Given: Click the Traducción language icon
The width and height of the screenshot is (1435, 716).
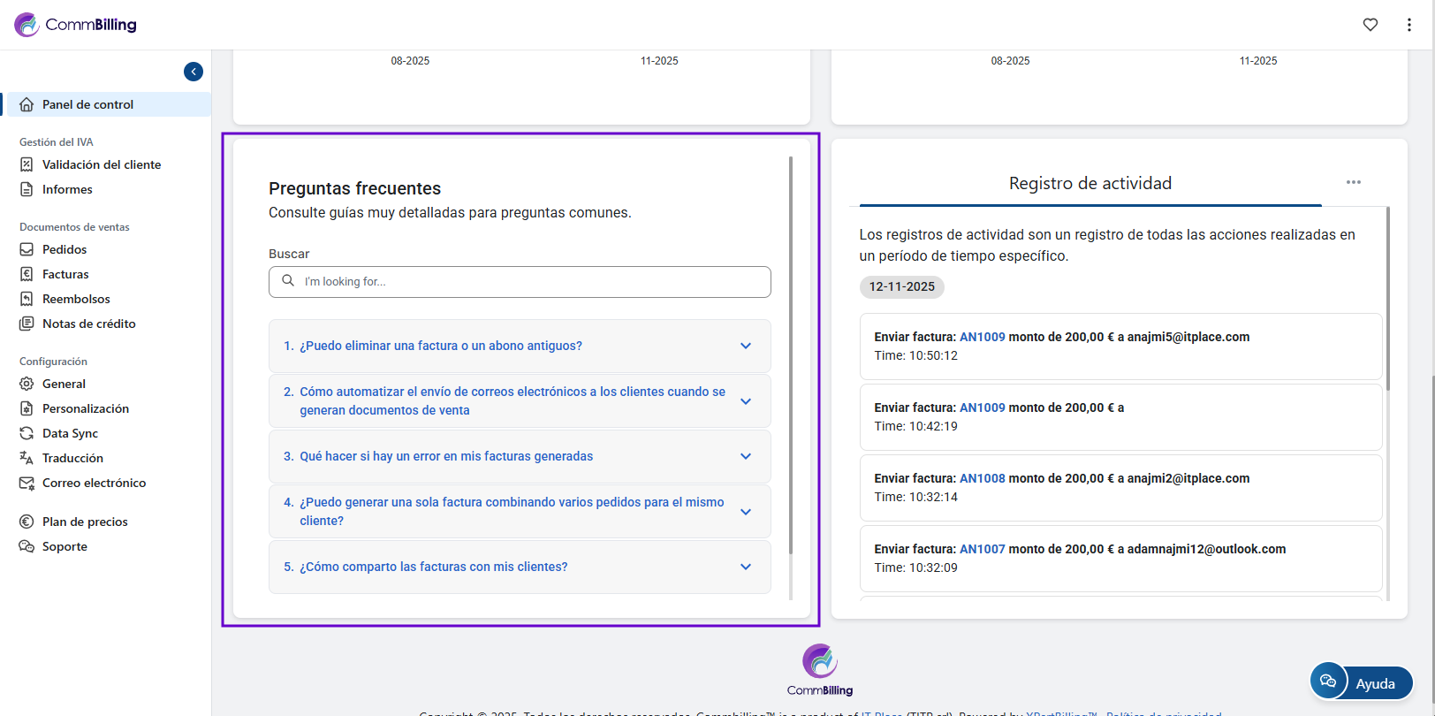Looking at the screenshot, I should click(x=27, y=458).
